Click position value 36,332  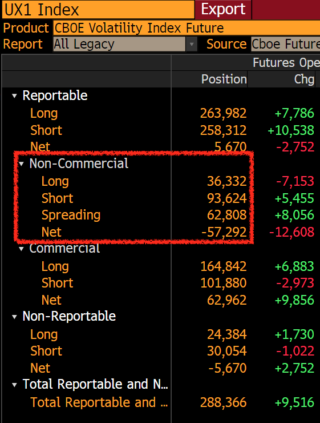[227, 181]
